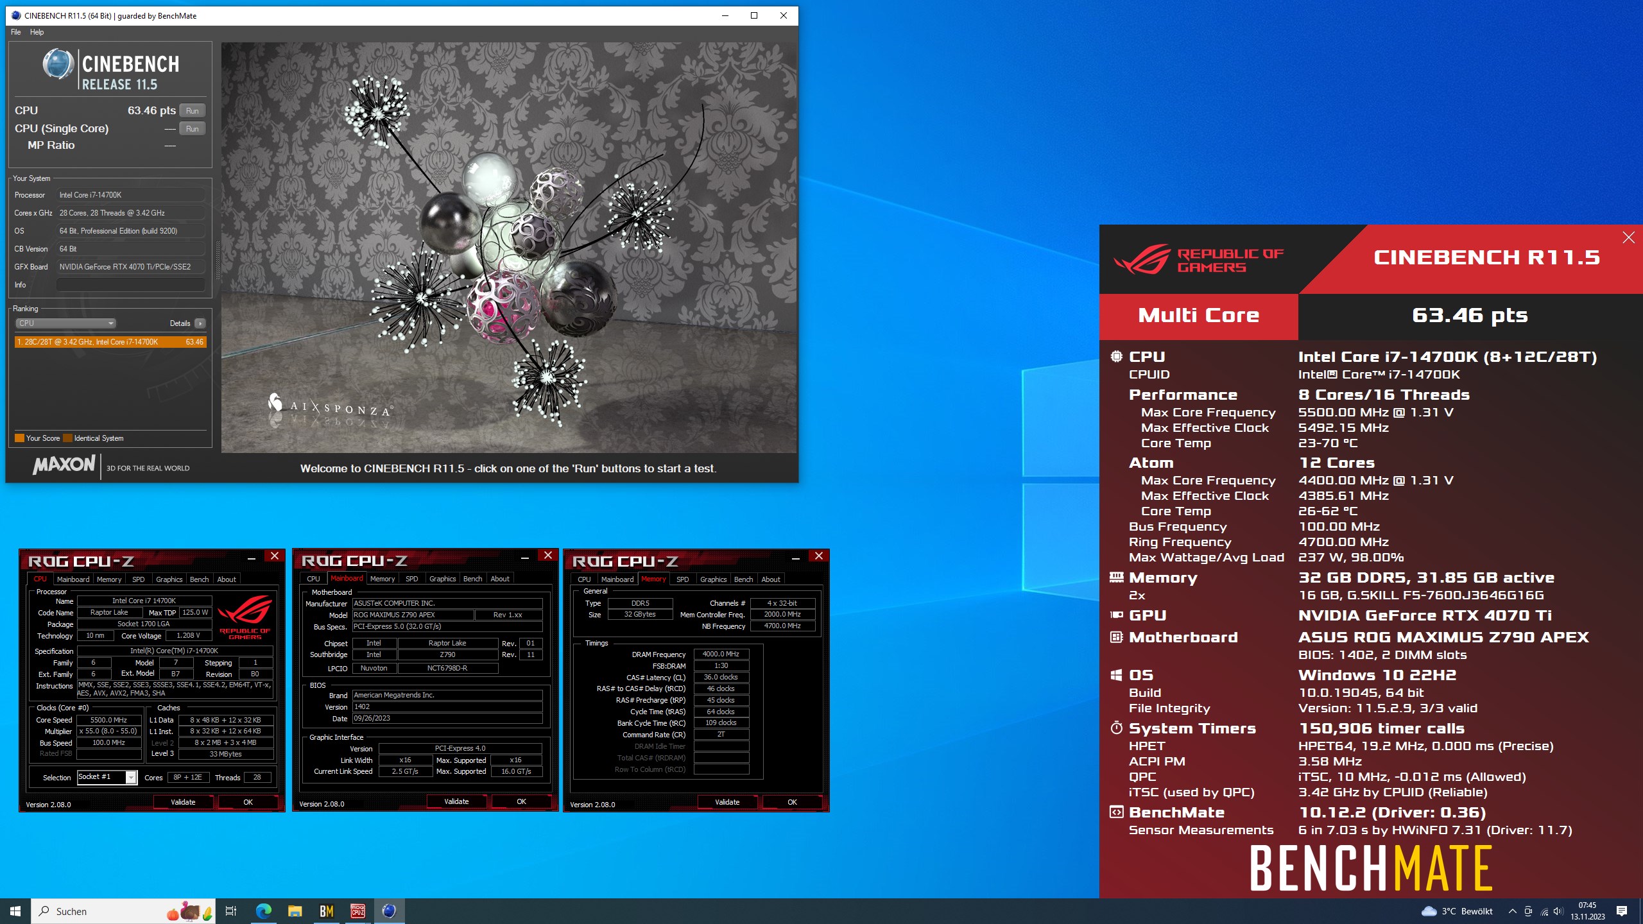Image resolution: width=1643 pixels, height=924 pixels.
Task: Open the notification center icon
Action: coord(1622,911)
